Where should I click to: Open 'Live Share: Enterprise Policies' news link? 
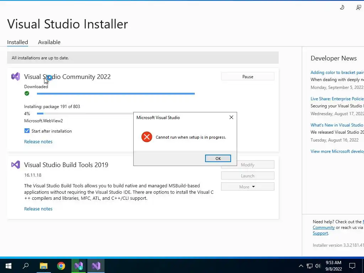(337, 99)
